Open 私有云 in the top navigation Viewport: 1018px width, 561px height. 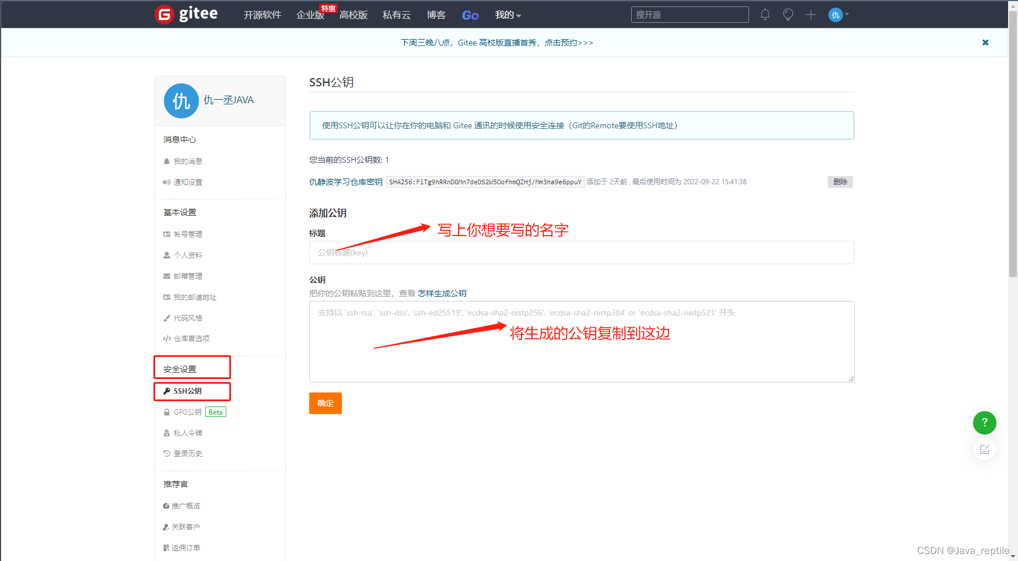click(x=397, y=15)
